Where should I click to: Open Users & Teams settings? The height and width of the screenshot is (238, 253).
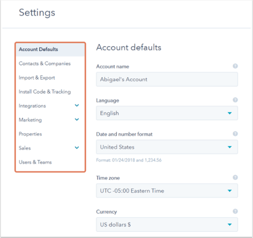[35, 162]
